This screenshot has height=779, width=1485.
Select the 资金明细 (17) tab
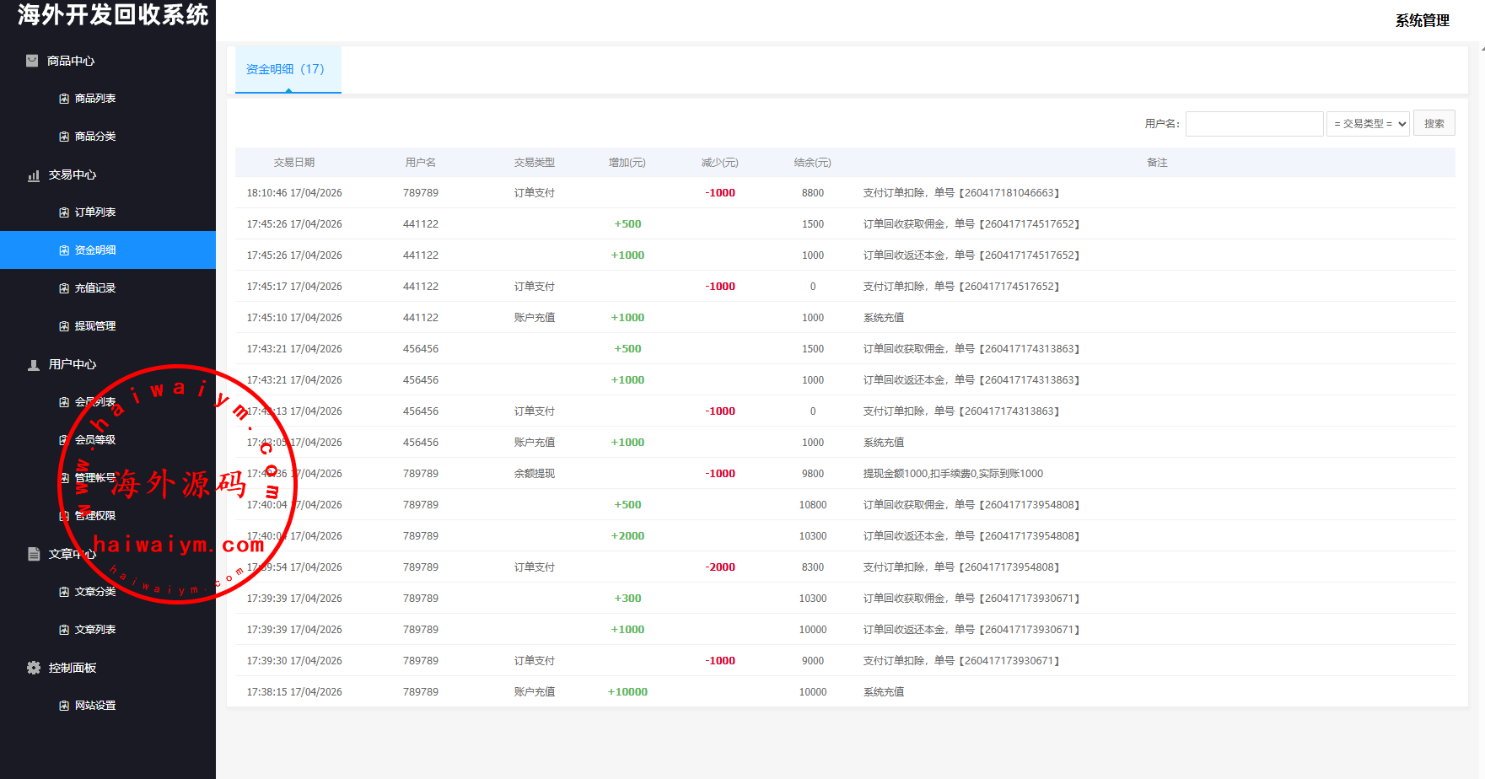[286, 69]
